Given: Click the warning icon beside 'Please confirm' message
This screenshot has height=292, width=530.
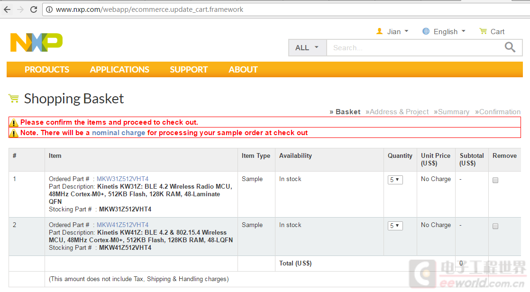Looking at the screenshot, I should [x=14, y=122].
